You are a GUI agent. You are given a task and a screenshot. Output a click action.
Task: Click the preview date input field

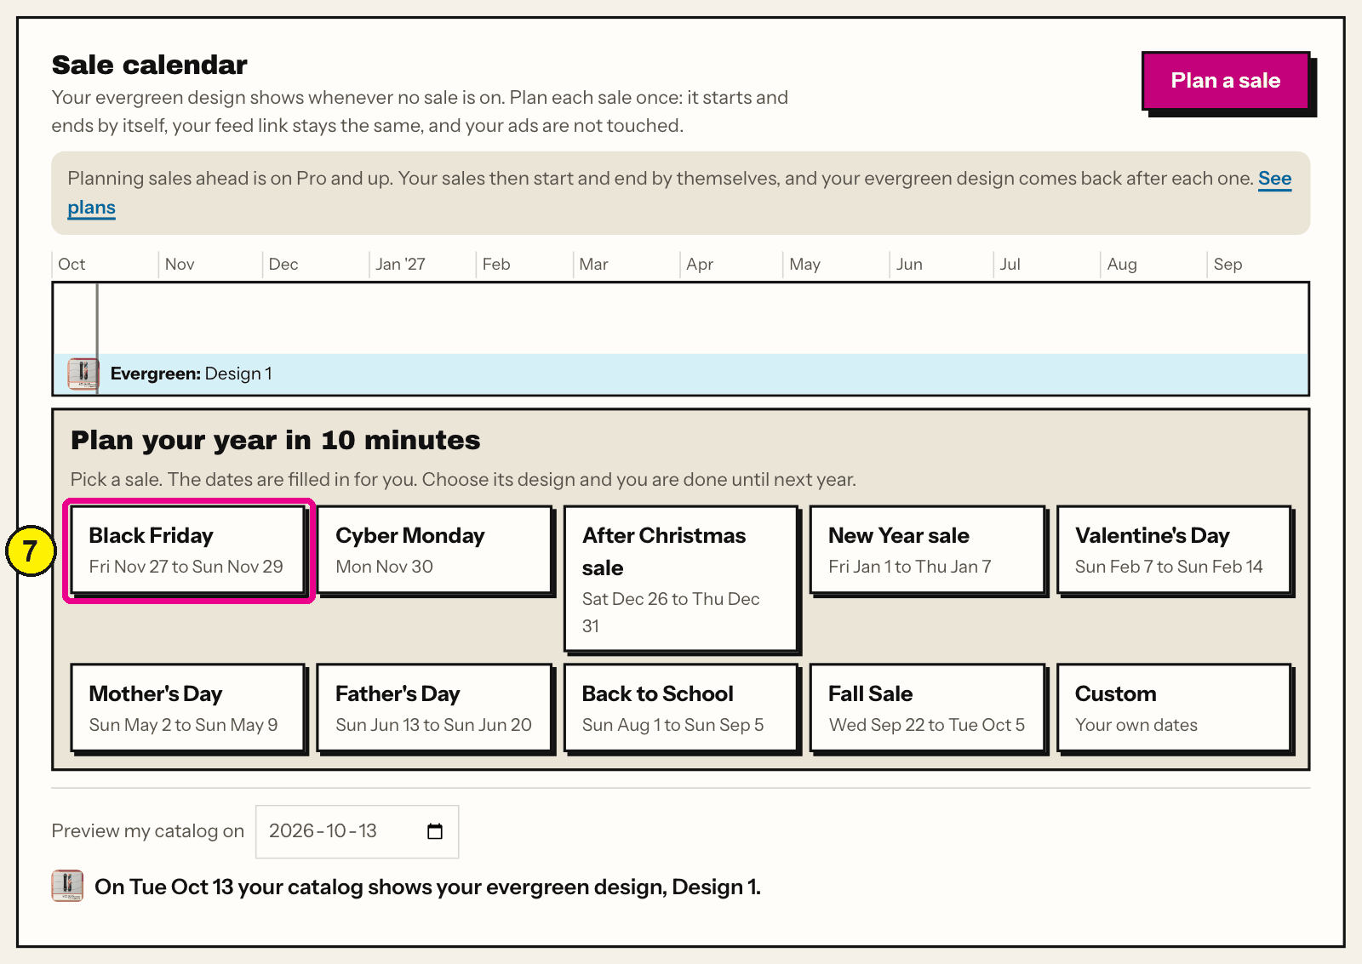click(357, 831)
